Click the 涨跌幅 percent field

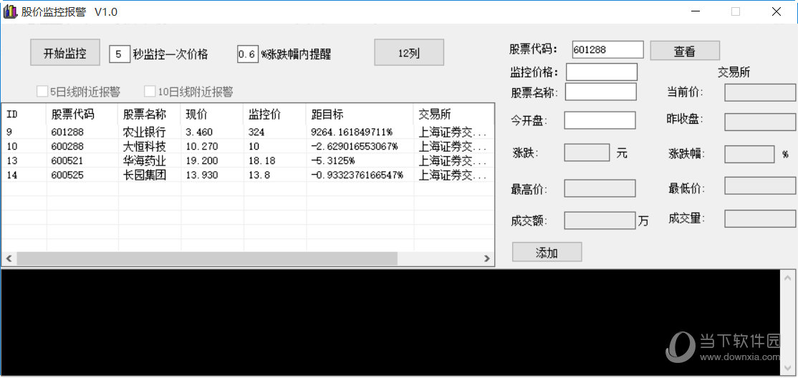coord(749,154)
